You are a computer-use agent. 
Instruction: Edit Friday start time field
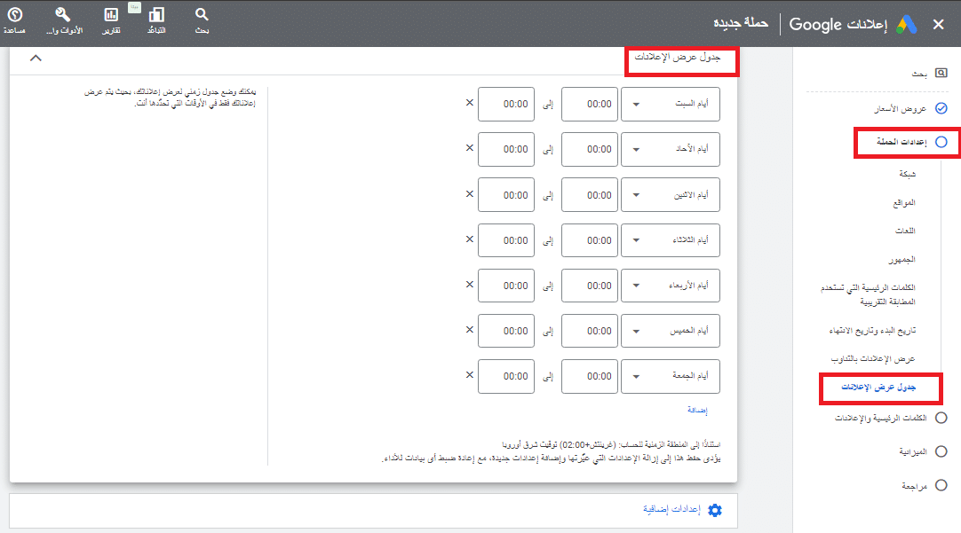tap(590, 376)
